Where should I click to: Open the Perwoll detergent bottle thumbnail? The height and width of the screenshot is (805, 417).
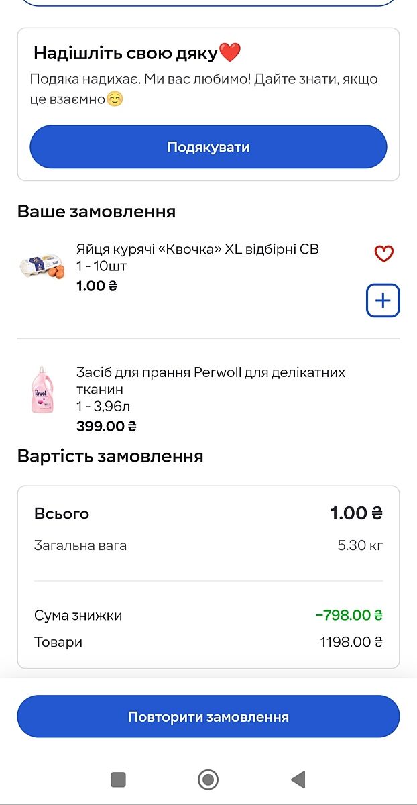[x=42, y=390]
